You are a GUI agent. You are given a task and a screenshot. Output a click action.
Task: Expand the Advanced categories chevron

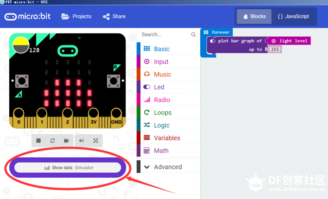tap(147, 167)
